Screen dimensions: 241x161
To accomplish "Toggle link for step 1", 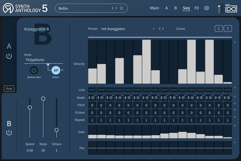I will (92, 90).
